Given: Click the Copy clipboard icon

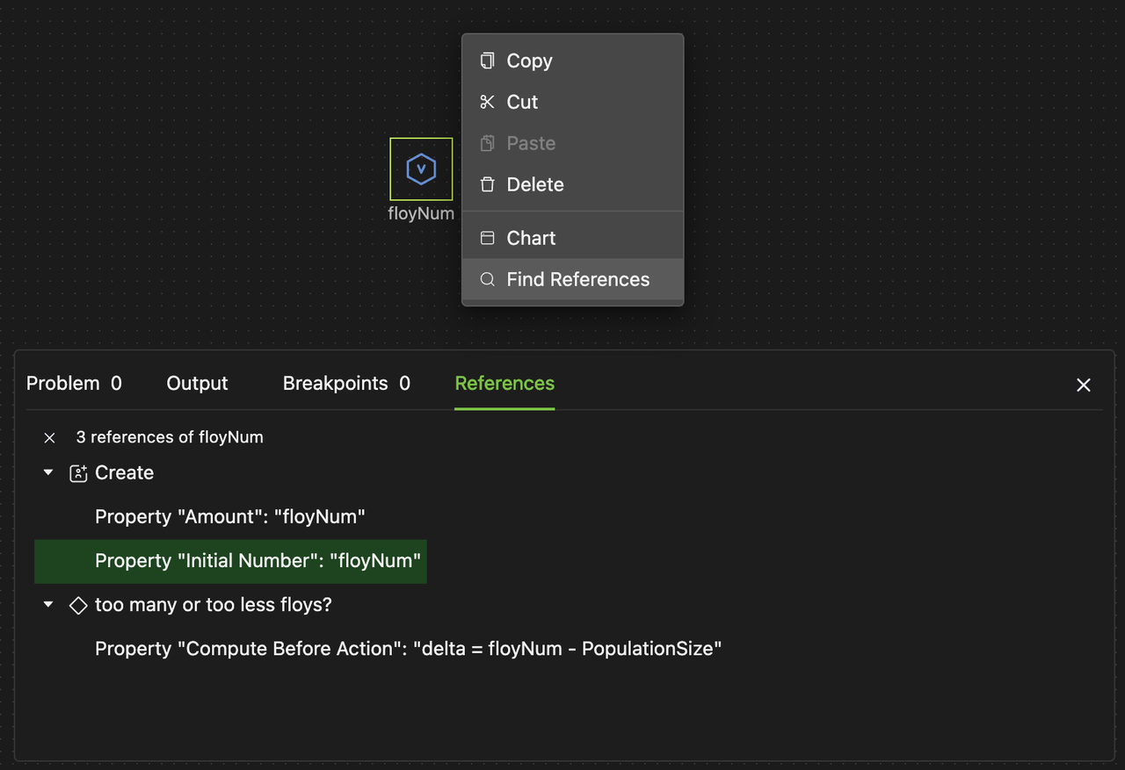Looking at the screenshot, I should click(x=487, y=61).
